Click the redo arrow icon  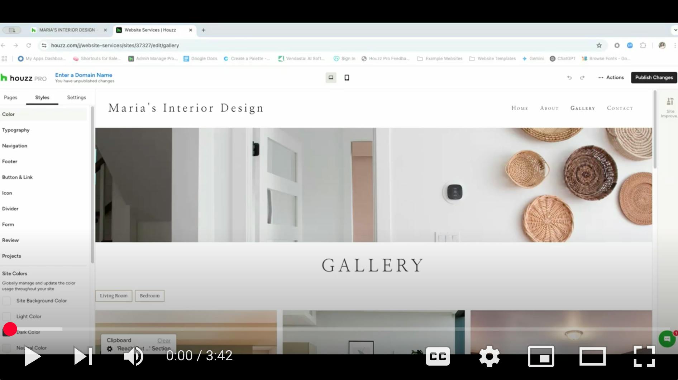[582, 78]
